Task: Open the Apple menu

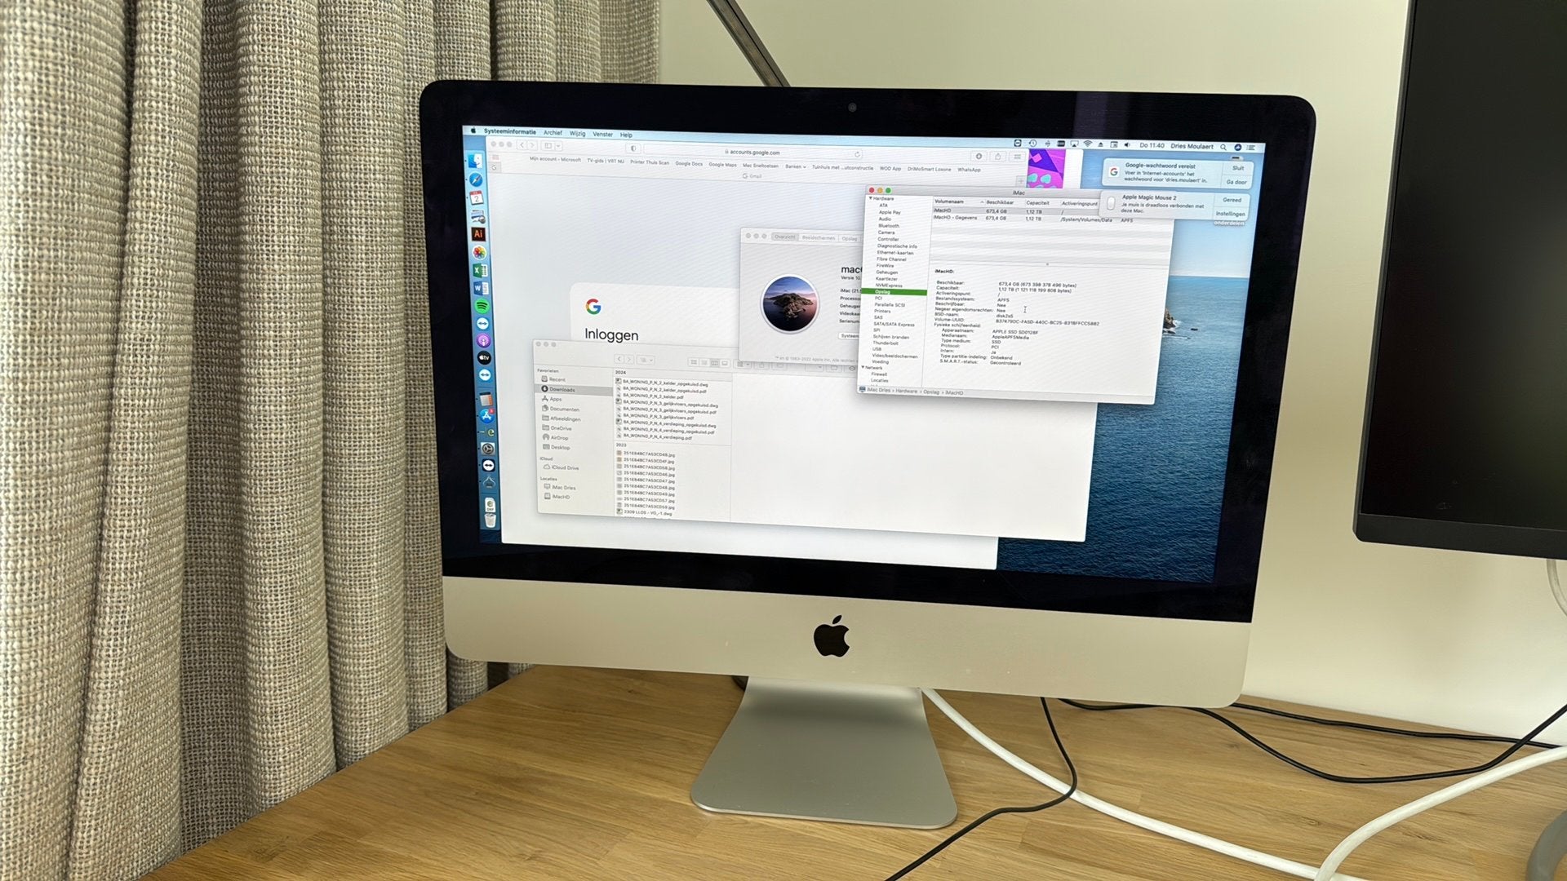Action: coord(473,130)
